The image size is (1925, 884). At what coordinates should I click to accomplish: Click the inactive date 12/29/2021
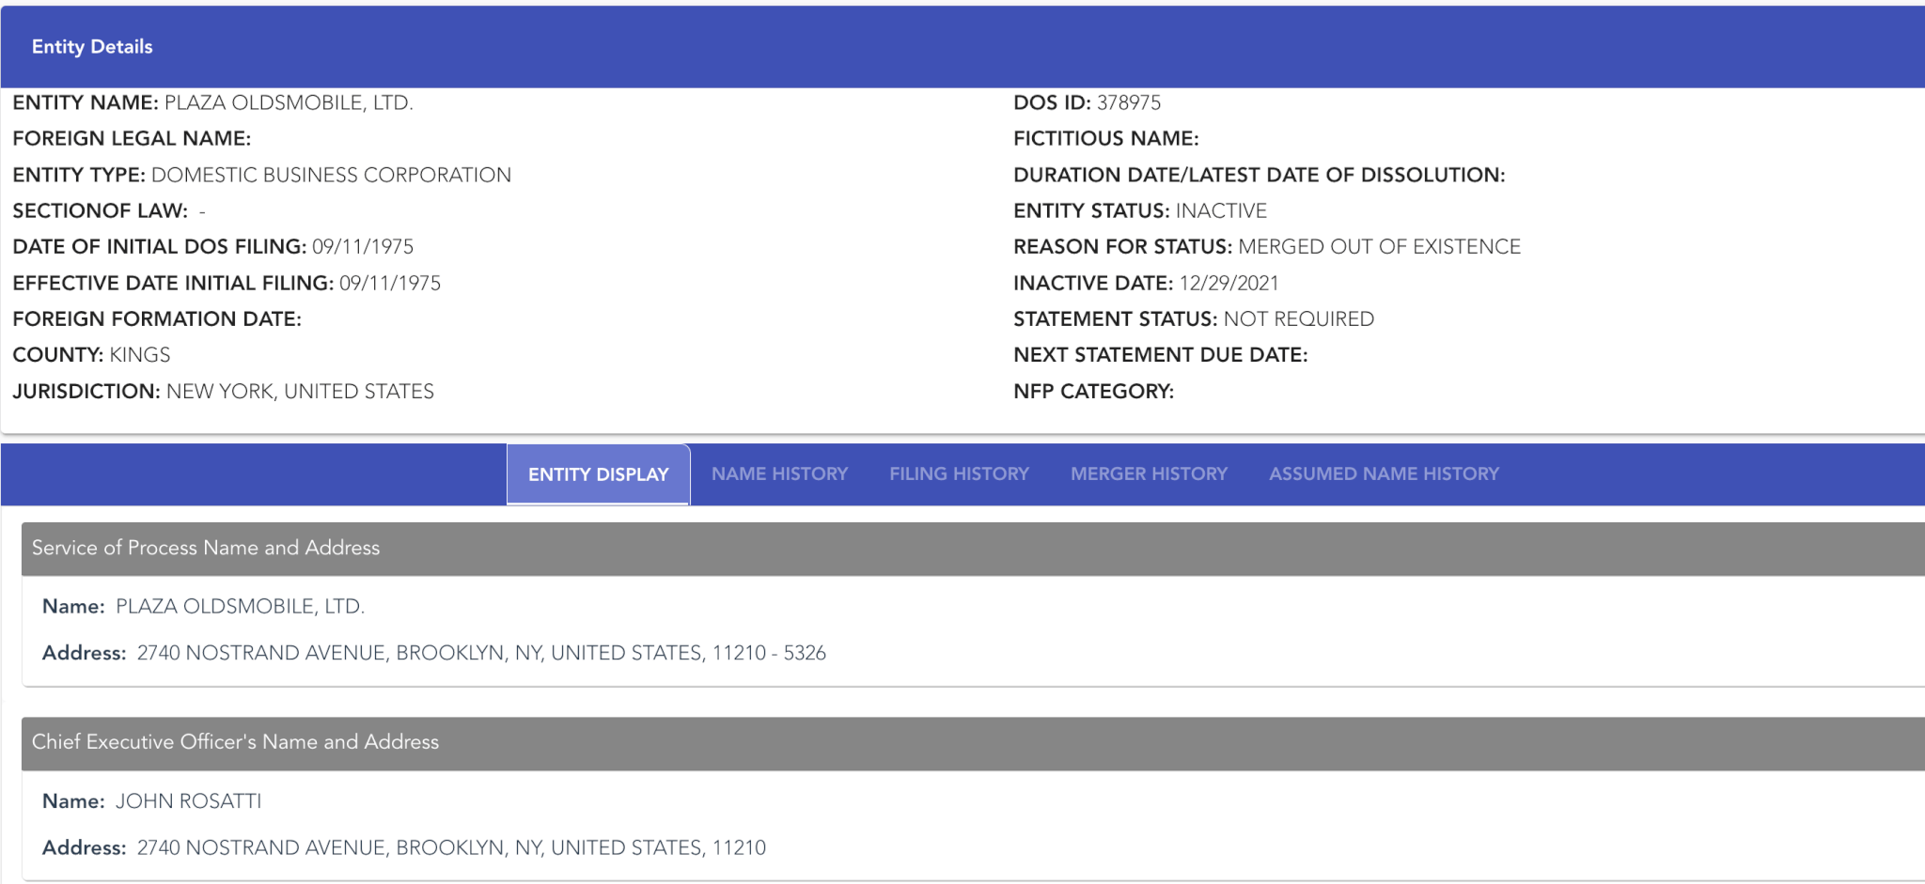(x=1229, y=283)
